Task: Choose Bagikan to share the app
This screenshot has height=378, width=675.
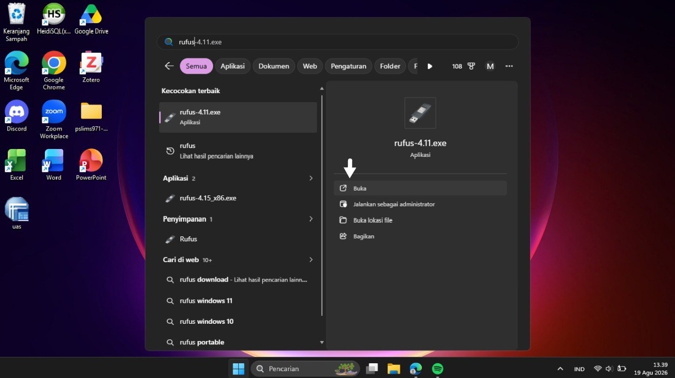Action: (420, 236)
